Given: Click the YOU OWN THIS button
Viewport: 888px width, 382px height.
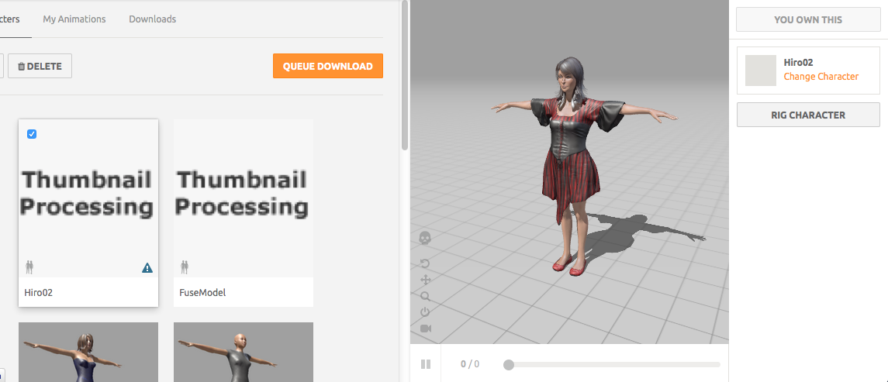Looking at the screenshot, I should [x=808, y=20].
